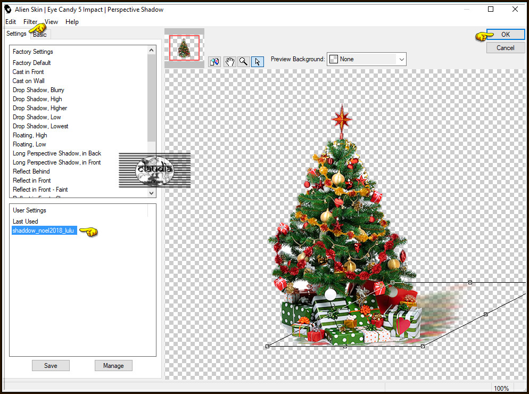Open the Edit menu
Screen dimensions: 529x394
pos(11,22)
